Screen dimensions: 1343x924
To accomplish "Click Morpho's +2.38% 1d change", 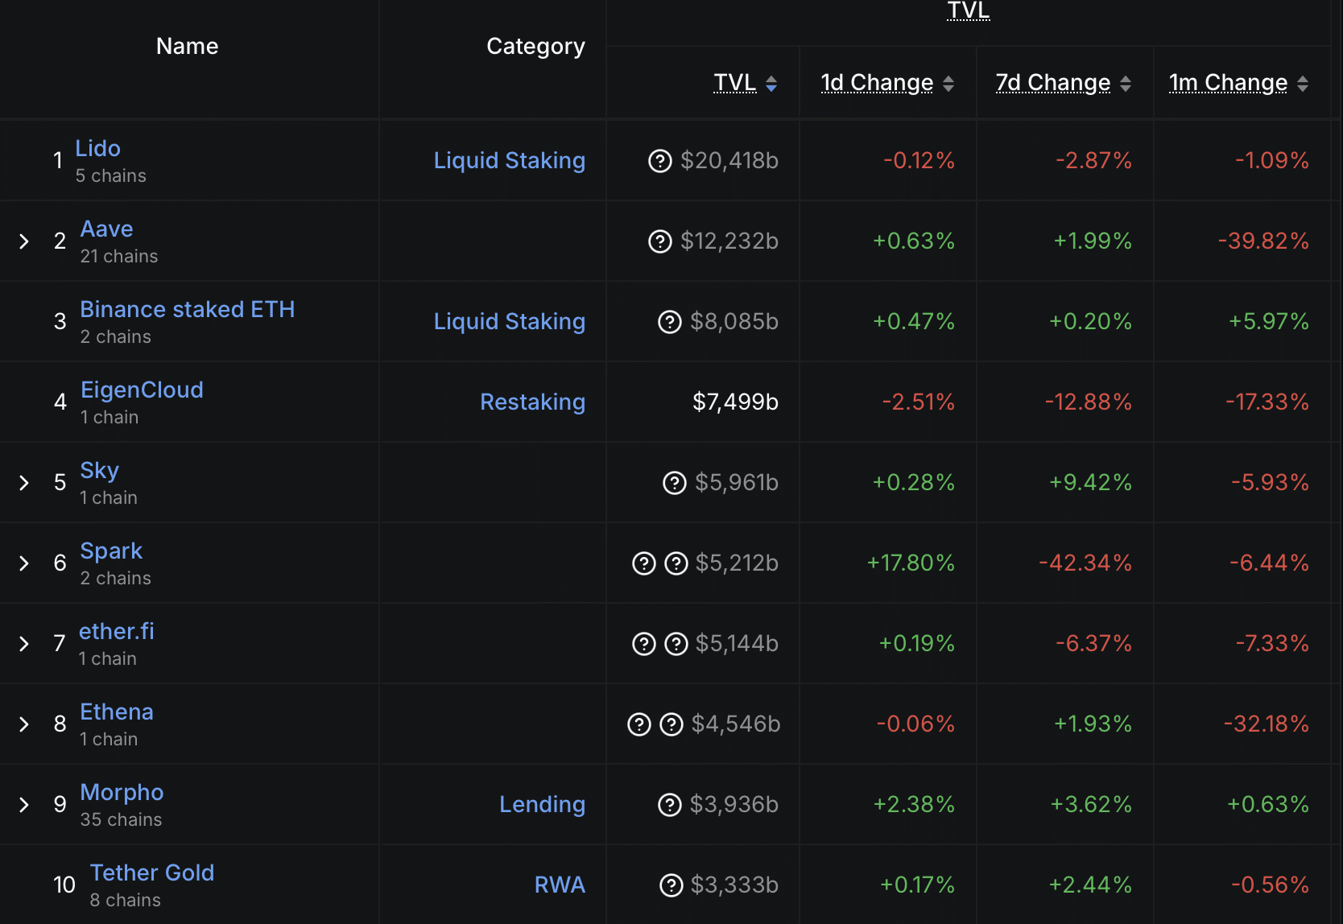I will point(915,805).
